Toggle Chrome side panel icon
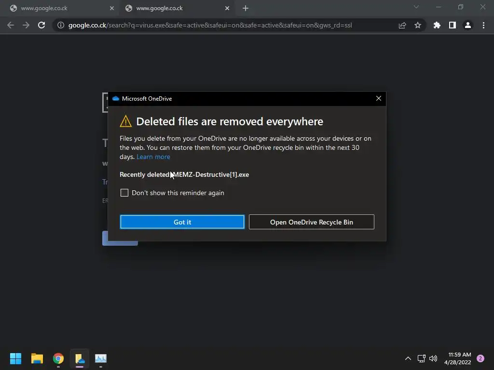Viewport: 494px width, 370px height. (x=453, y=25)
